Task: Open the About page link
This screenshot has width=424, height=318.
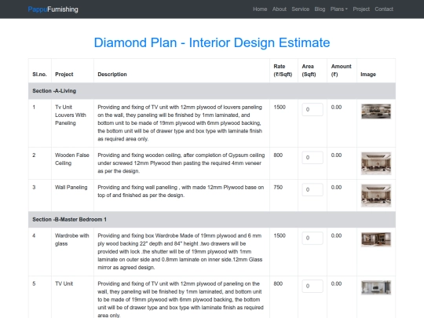Action: [280, 9]
